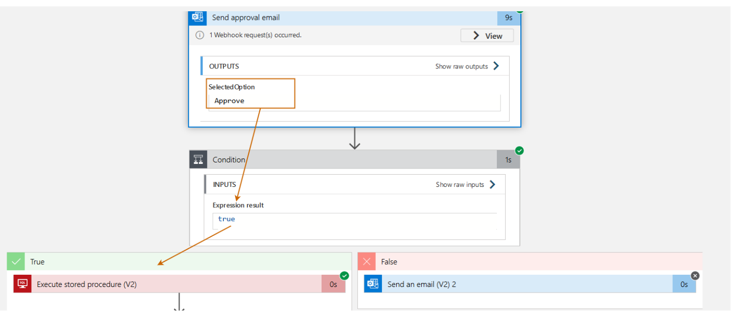Expand Show raw inputs chevron
The height and width of the screenshot is (311, 731).
pos(492,184)
